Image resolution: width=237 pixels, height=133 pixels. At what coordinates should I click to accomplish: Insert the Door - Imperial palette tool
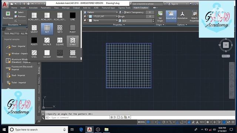[16, 47]
